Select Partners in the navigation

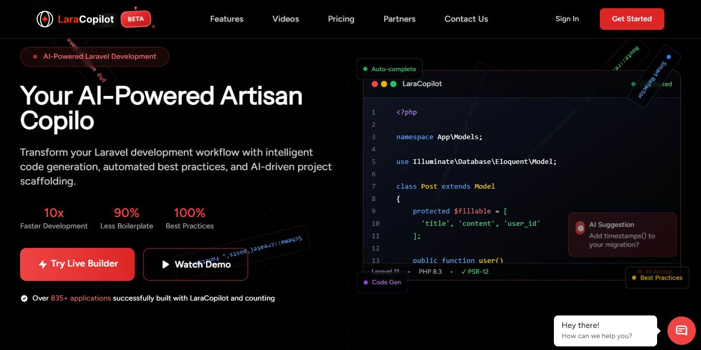tap(400, 19)
